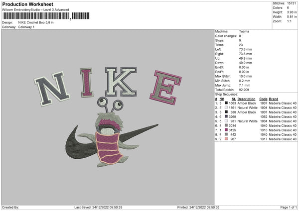This screenshot has width=299, height=211.
Task: Click the Machine value 'Tajima'
Action: [244, 31]
